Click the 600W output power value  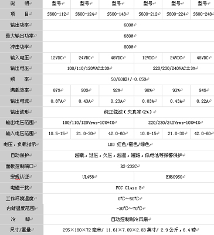pyautogui.click(x=128, y=25)
